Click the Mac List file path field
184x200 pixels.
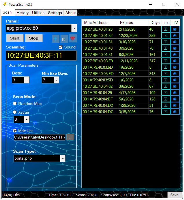[40, 137]
